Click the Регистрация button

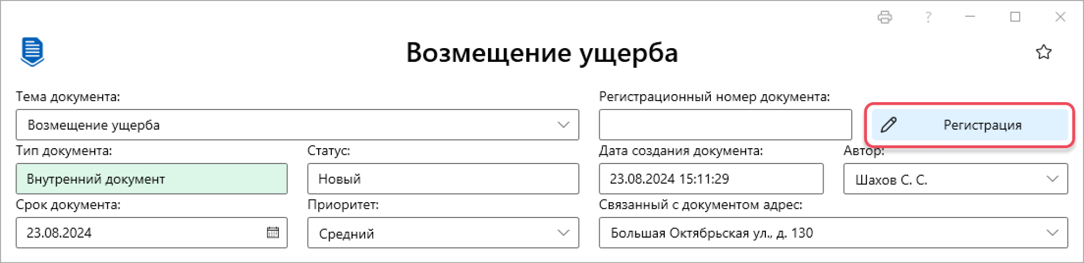point(970,125)
